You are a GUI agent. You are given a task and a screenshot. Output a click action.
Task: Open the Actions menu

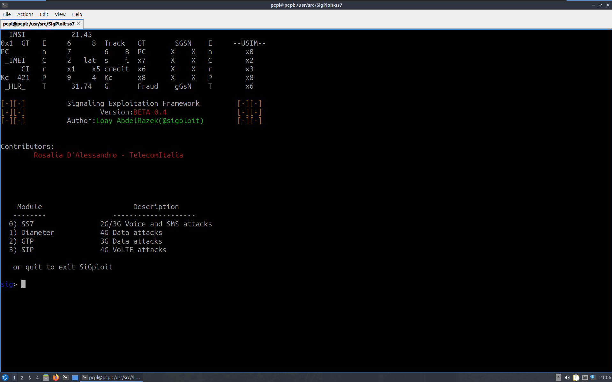pyautogui.click(x=25, y=14)
